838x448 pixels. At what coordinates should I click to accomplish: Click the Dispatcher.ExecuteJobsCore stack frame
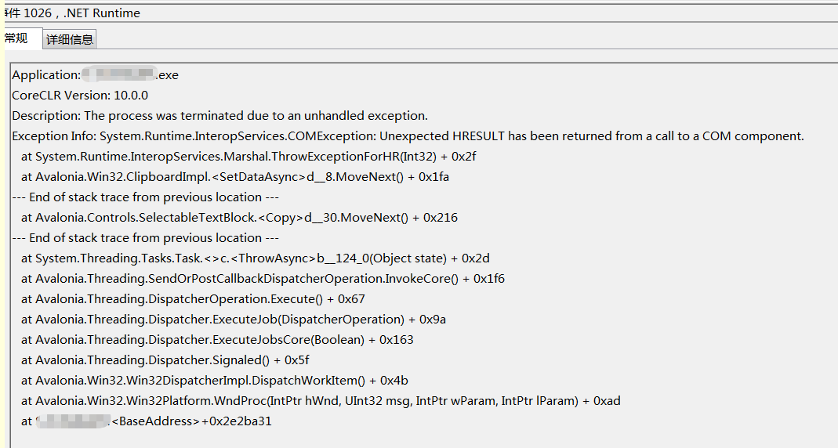[217, 340]
